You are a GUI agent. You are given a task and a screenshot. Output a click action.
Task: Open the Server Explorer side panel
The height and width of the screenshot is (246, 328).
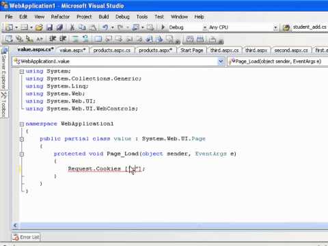[x=4, y=68]
